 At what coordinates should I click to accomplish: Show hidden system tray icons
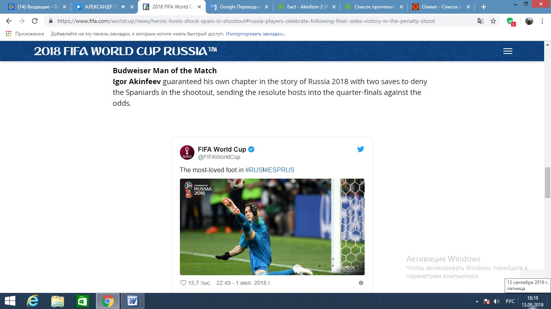[477, 301]
